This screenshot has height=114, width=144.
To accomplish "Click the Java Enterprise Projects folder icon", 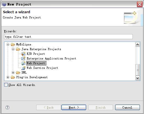I will tap(18, 49).
